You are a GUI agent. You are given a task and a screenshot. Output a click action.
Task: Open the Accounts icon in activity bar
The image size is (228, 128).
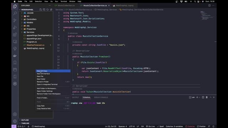click(x=15, y=114)
